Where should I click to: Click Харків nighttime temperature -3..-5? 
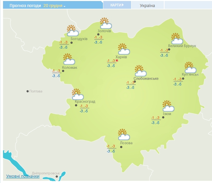coord(111,66)
